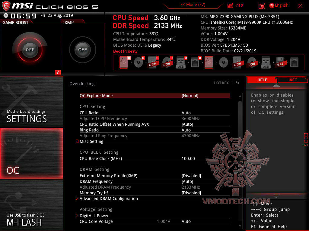Click the Adjusted Ring Frequency 4300MHz row
This screenshot has width=309, height=231.
[154, 136]
